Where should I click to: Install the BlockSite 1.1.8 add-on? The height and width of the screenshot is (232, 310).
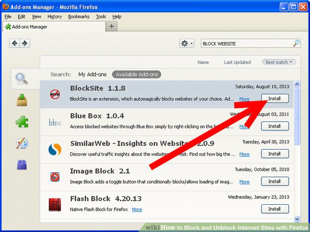coord(275,99)
